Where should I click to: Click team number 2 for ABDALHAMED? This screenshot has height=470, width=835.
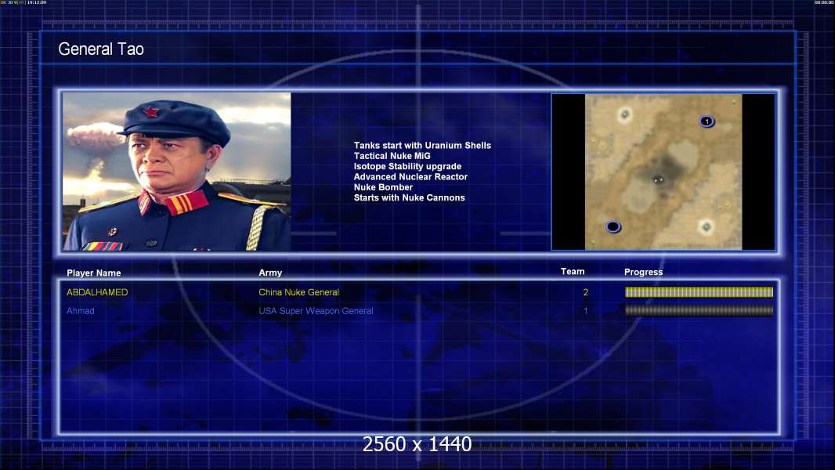pos(586,292)
